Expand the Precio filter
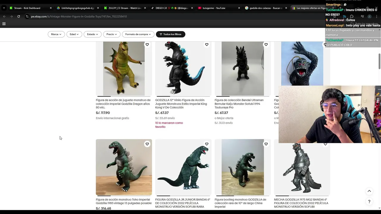Screen dimensions: 381x214 pos(112,34)
